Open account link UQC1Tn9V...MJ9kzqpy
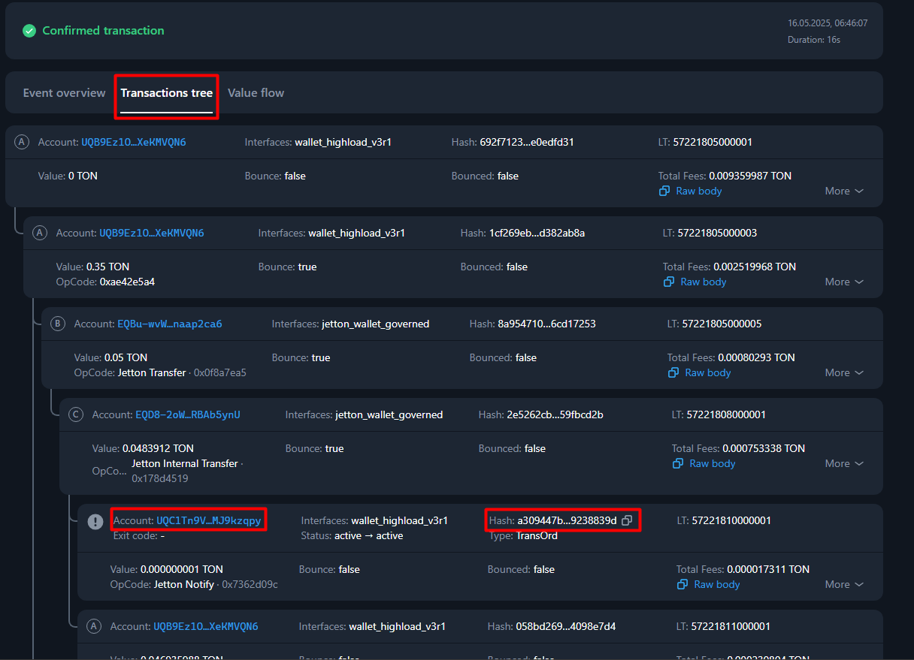Viewport: 914px width, 660px height. pos(208,520)
